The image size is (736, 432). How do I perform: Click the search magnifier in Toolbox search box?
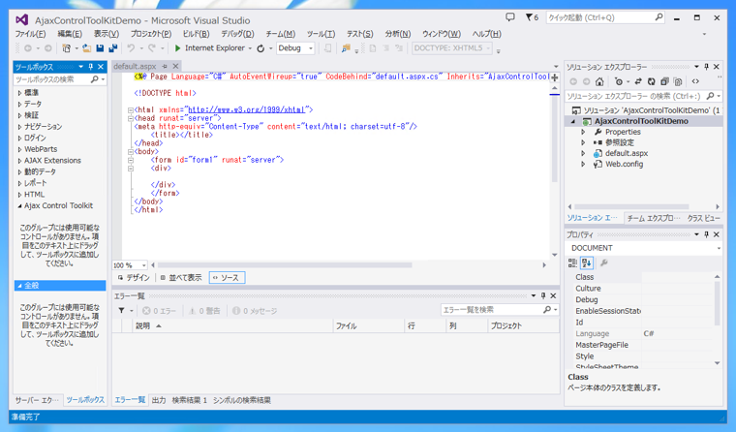[94, 79]
